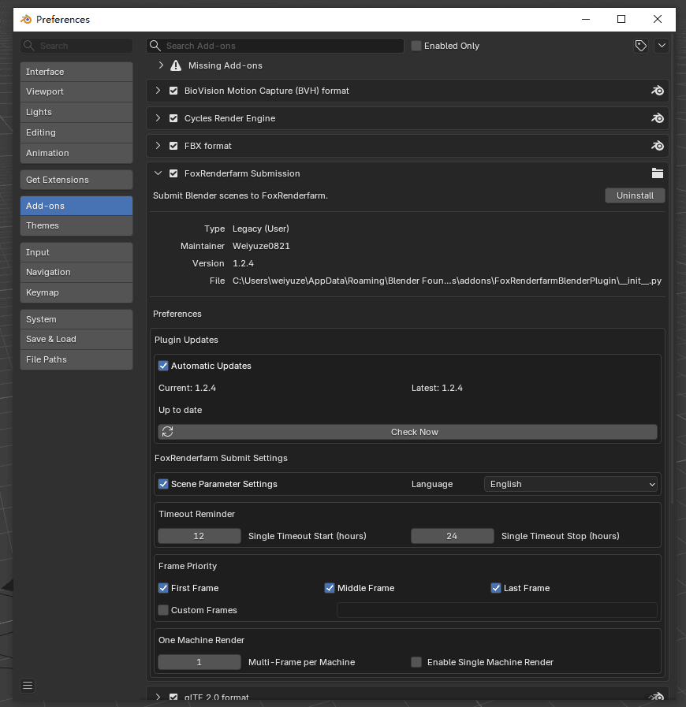
Task: Enable the Custom Frames checkbox
Action: pyautogui.click(x=163, y=610)
